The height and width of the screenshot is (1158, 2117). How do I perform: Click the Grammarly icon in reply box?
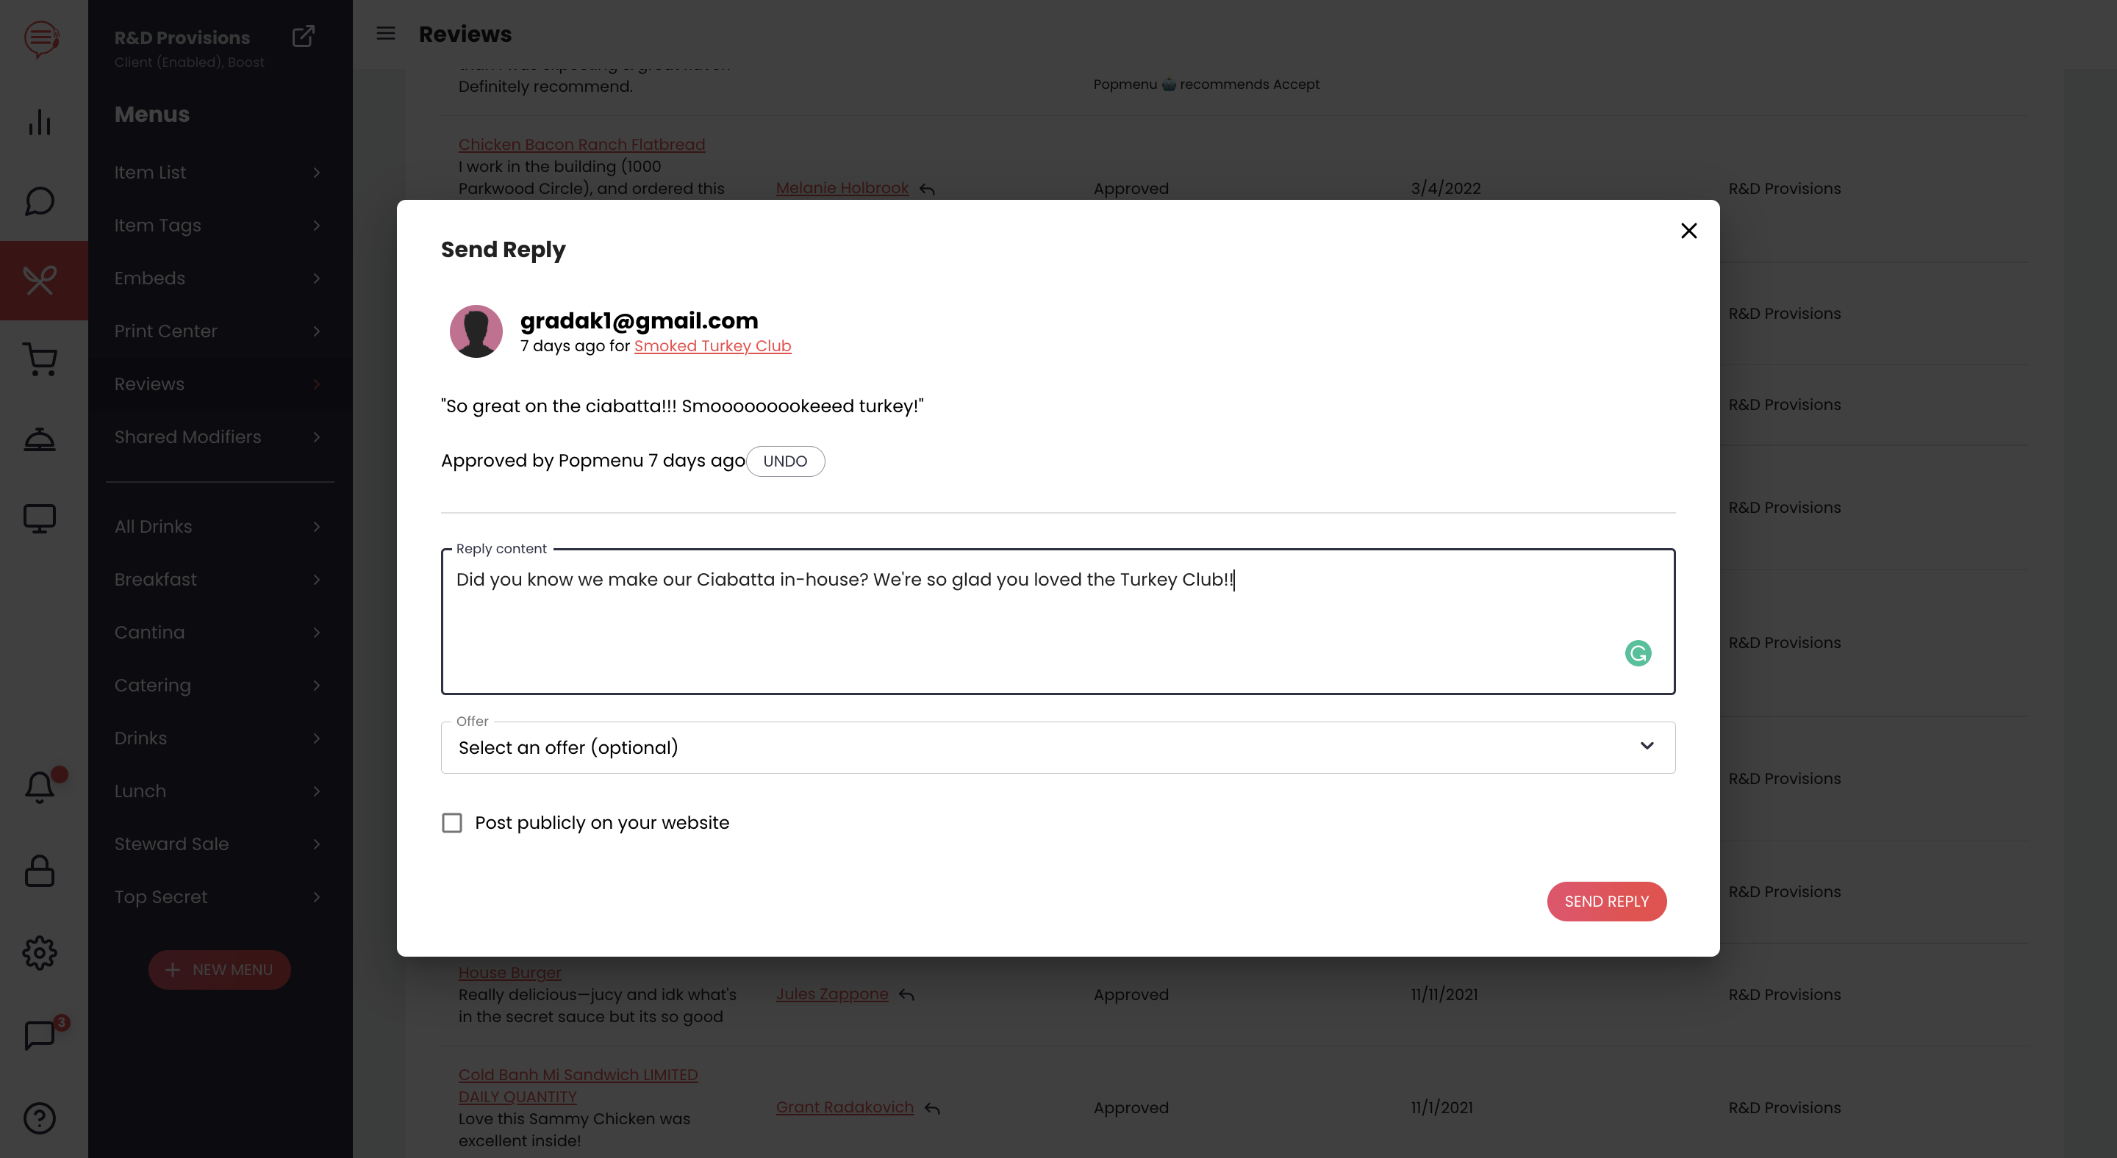click(x=1638, y=653)
